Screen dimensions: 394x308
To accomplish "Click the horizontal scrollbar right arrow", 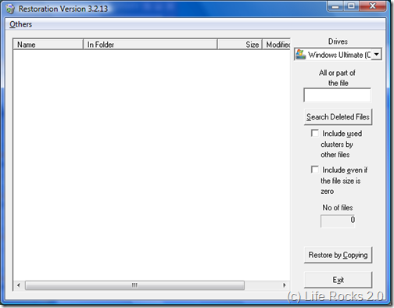I will [285, 285].
